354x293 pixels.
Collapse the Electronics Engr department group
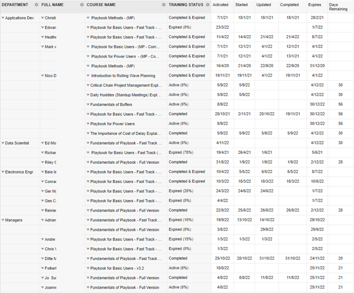click(x=3, y=172)
